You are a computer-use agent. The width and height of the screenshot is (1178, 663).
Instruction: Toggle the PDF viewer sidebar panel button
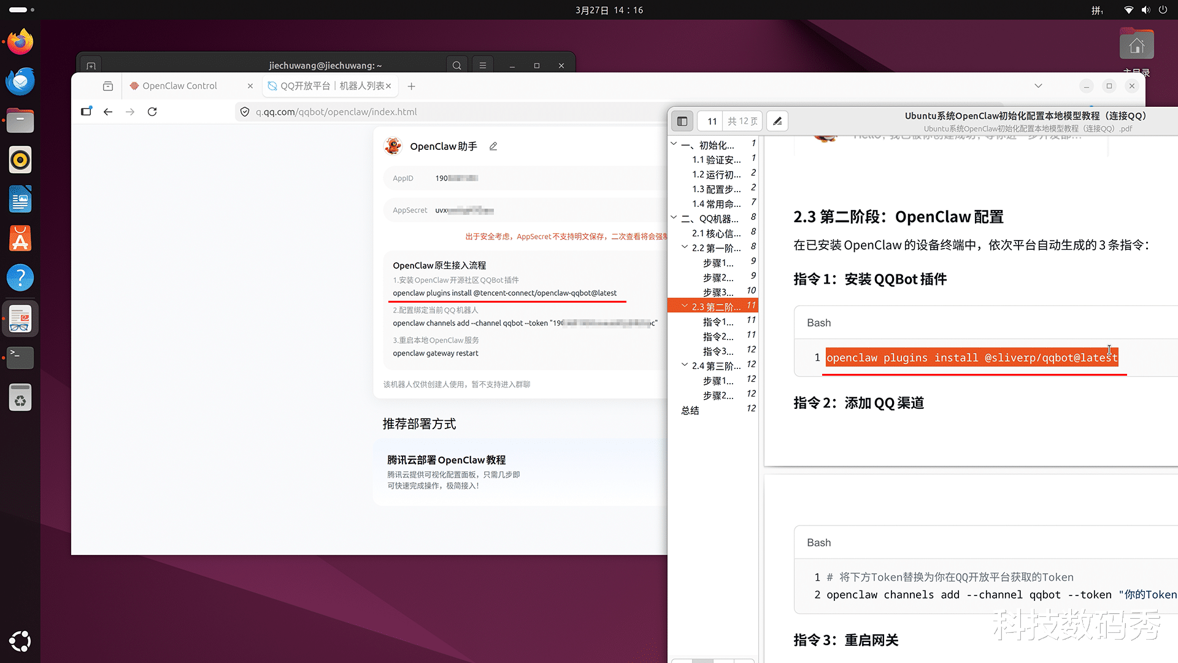tap(682, 121)
